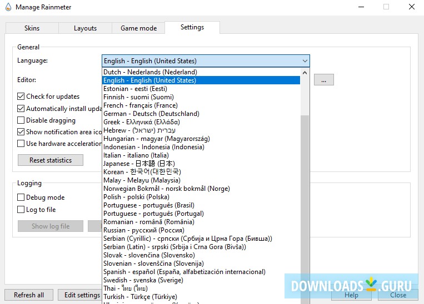This screenshot has width=424, height=304.
Task: Close the Manage Rainmeter window
Action: (x=412, y=7)
